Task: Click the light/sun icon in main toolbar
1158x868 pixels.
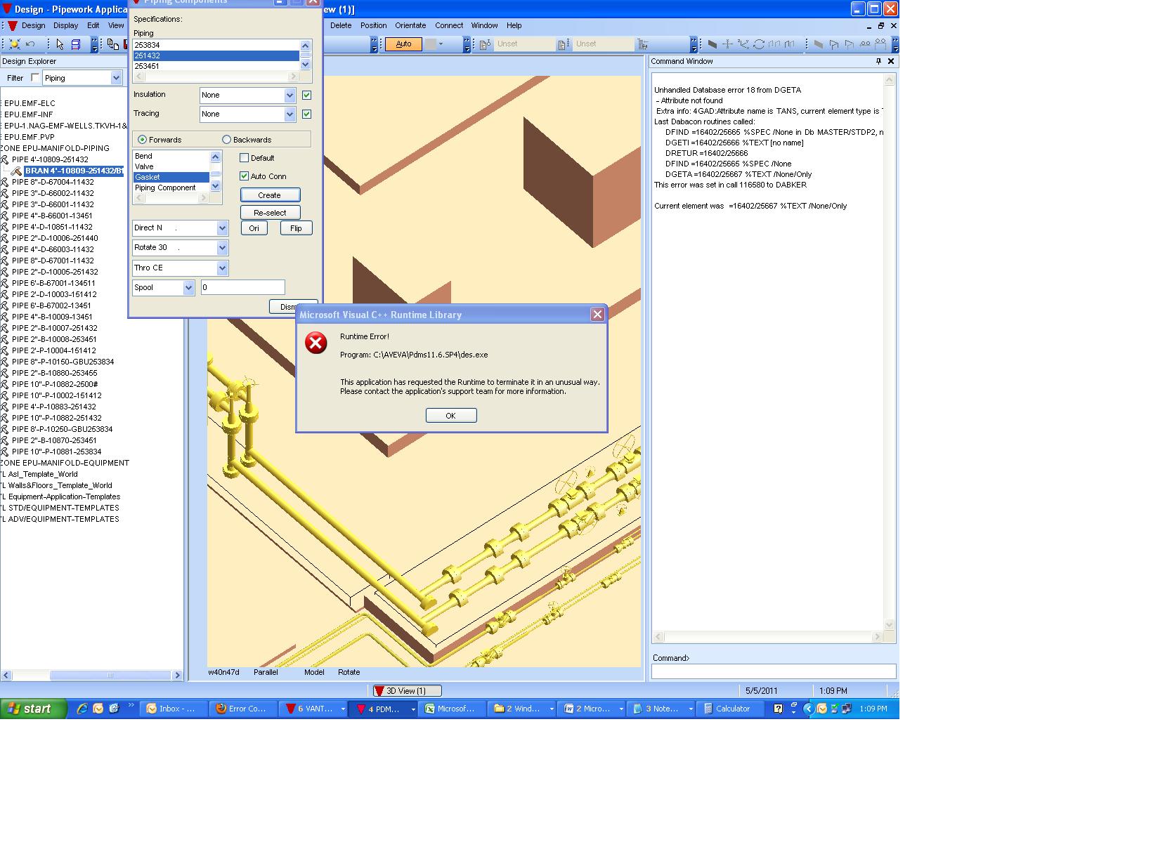Action: pyautogui.click(x=15, y=44)
